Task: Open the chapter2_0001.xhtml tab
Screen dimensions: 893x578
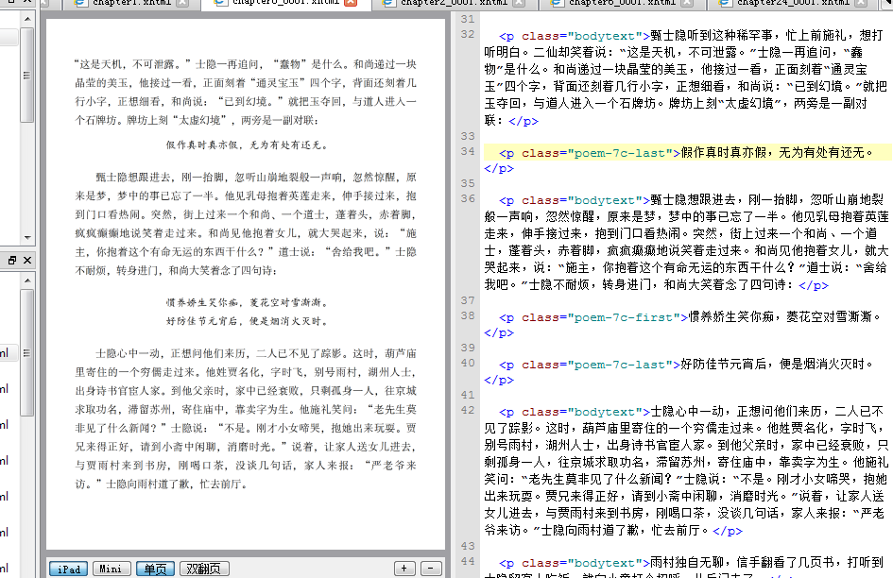Action: click(454, 4)
